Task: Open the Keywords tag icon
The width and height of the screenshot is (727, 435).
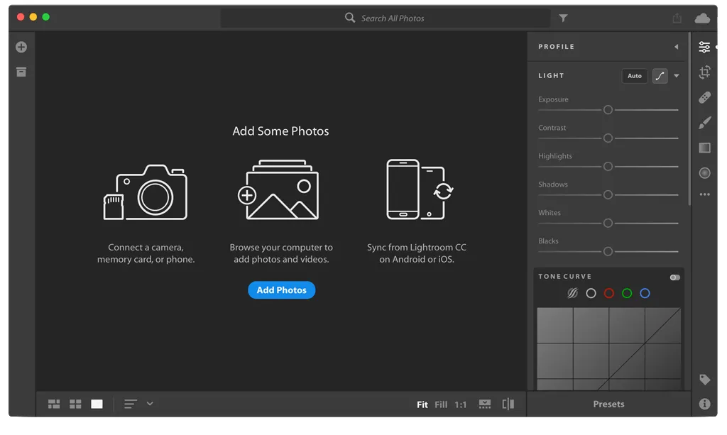Action: (x=705, y=380)
